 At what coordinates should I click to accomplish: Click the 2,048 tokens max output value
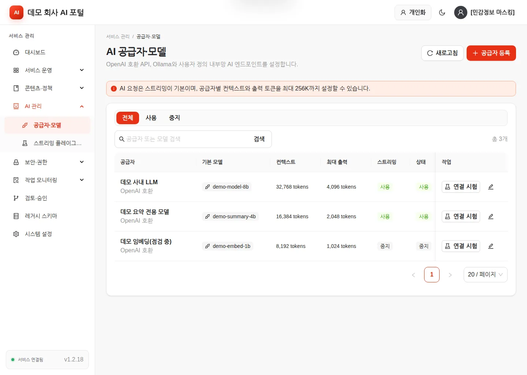pyautogui.click(x=341, y=216)
